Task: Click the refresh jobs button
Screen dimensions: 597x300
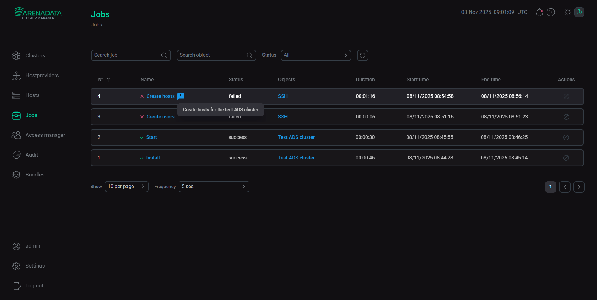Action: coord(362,55)
